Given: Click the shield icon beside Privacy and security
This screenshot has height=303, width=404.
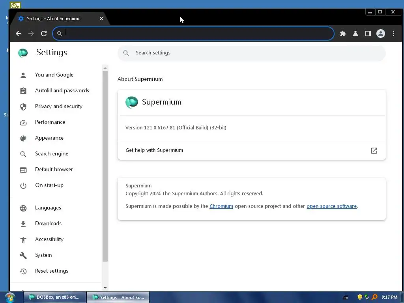Looking at the screenshot, I should 23,107.
